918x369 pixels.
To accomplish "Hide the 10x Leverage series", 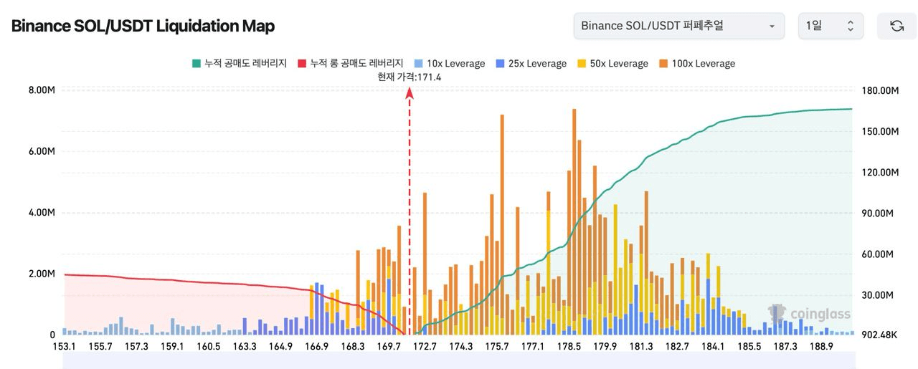I will (x=450, y=63).
